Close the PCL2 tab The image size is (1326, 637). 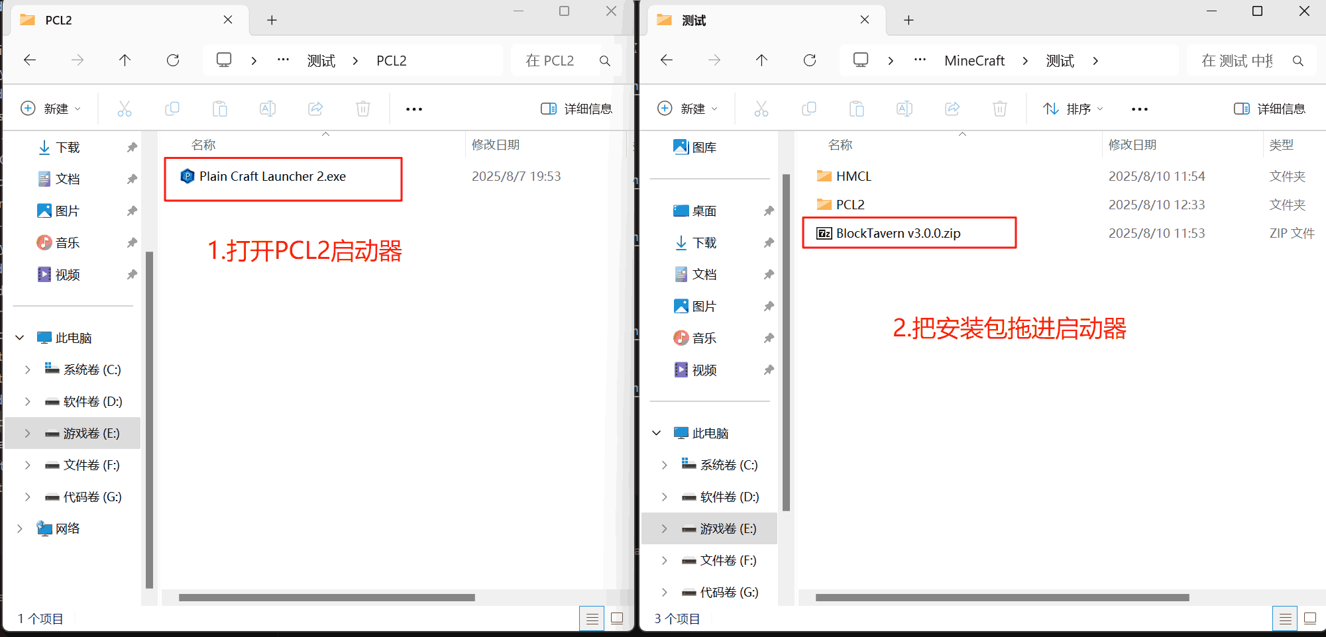[228, 20]
